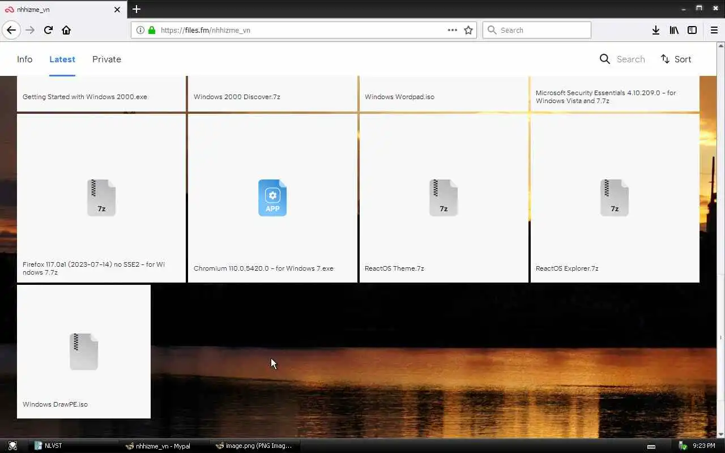Click the browser Search box
This screenshot has height=453, width=725.
pos(537,30)
